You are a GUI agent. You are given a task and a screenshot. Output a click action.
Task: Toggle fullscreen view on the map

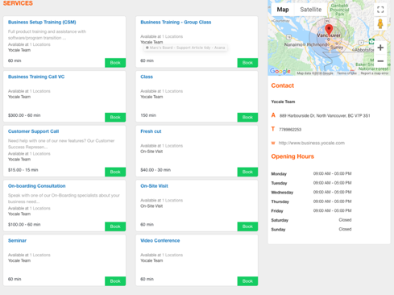(x=380, y=10)
